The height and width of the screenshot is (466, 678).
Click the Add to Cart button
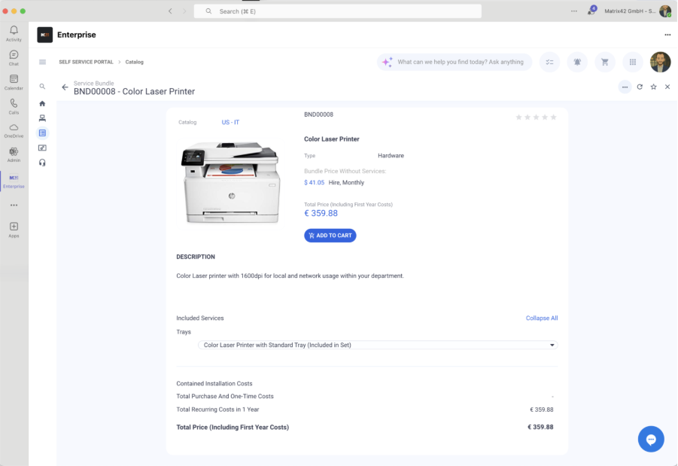(330, 236)
